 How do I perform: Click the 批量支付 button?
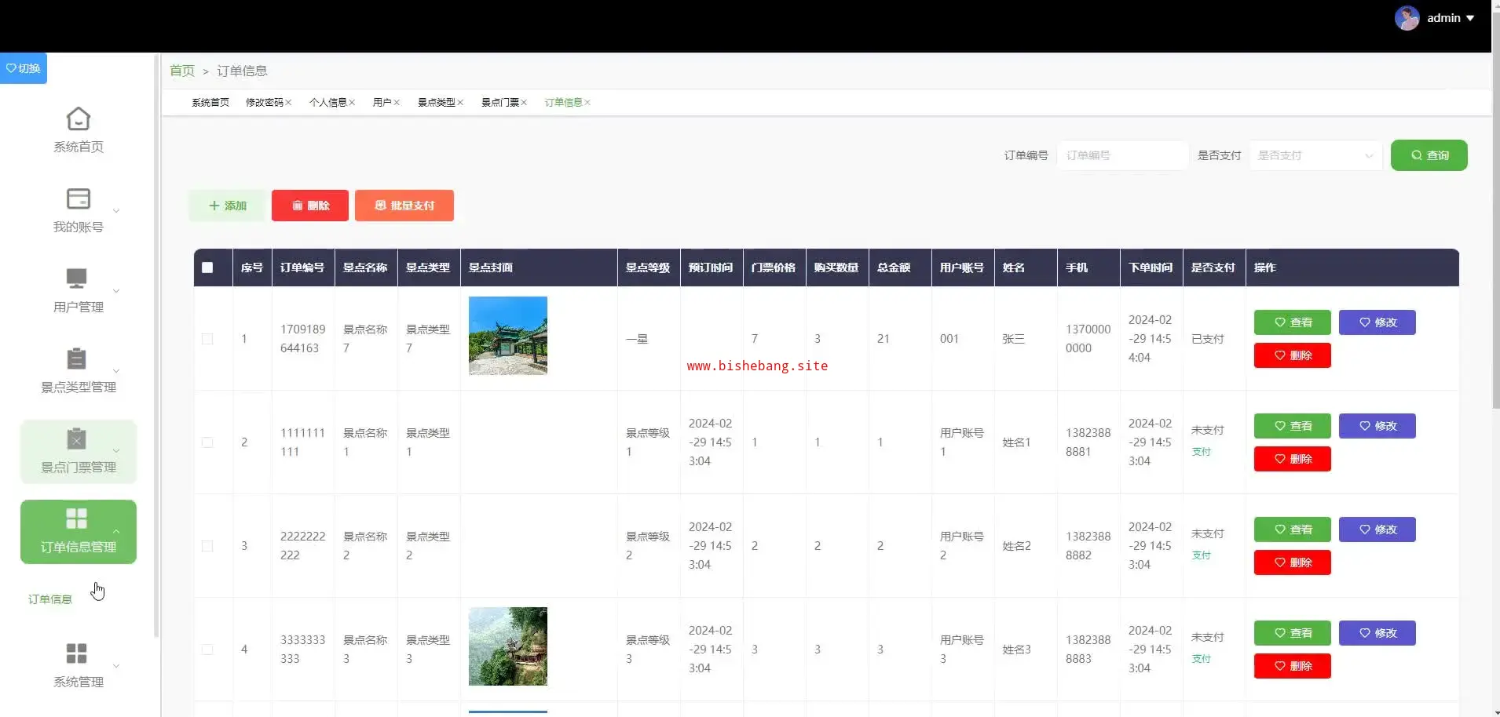tap(404, 206)
